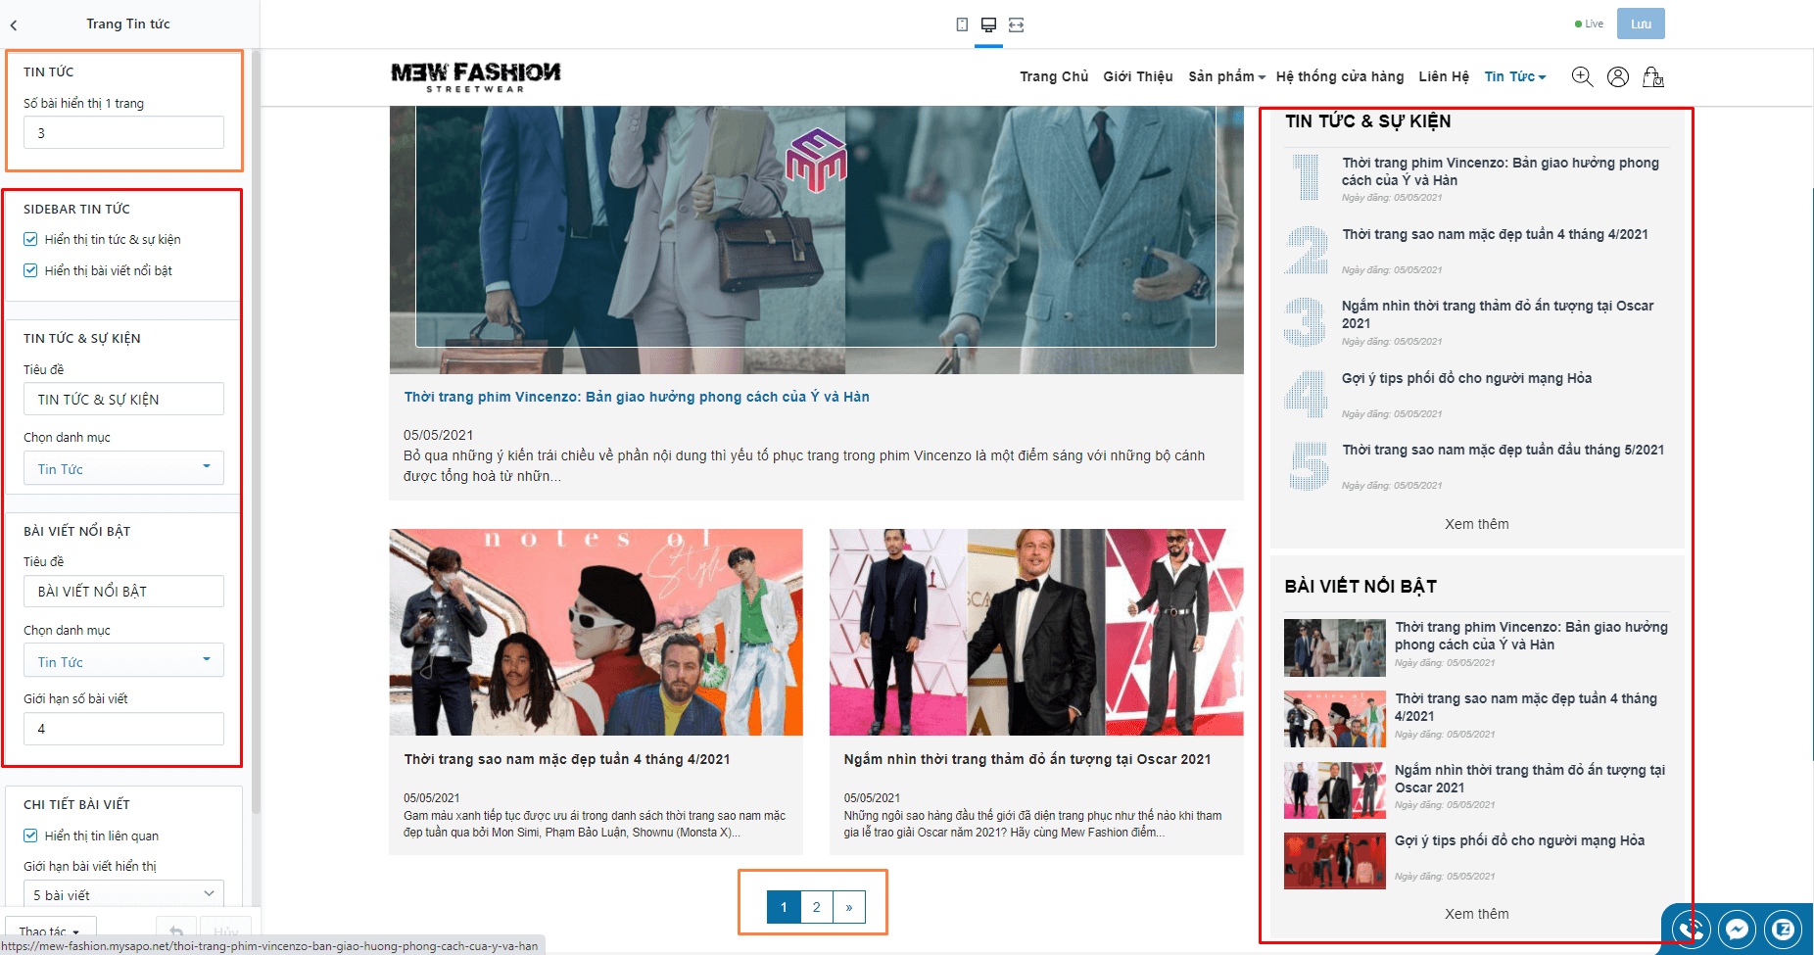Click the search magnifier icon in header
1814x955 pixels.
(1582, 76)
